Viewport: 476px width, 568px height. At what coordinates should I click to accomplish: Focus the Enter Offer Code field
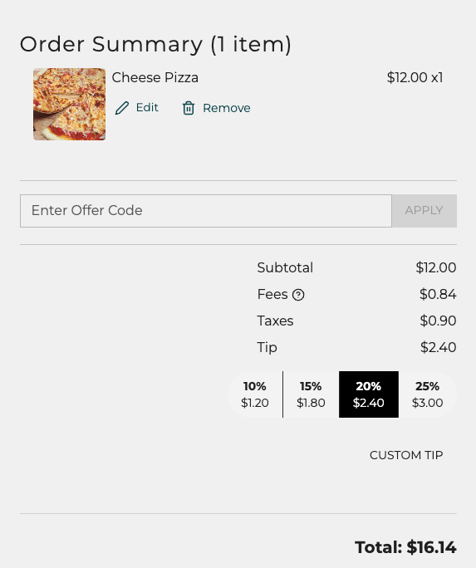(206, 211)
